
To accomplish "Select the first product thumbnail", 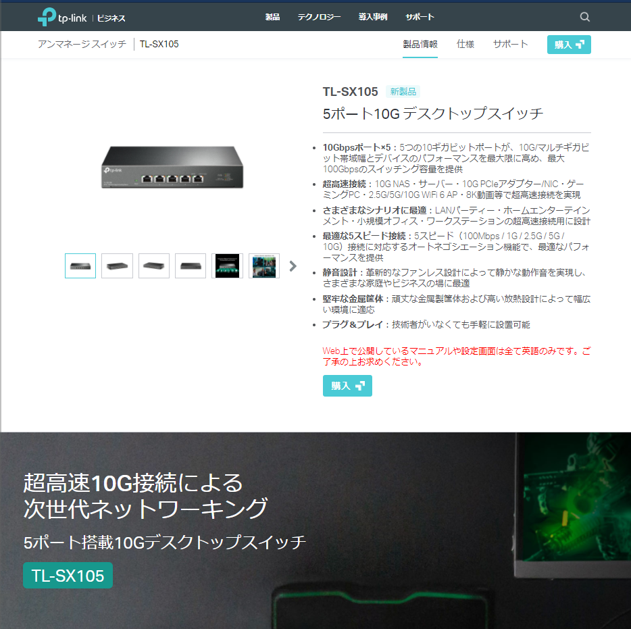I will pos(80,266).
